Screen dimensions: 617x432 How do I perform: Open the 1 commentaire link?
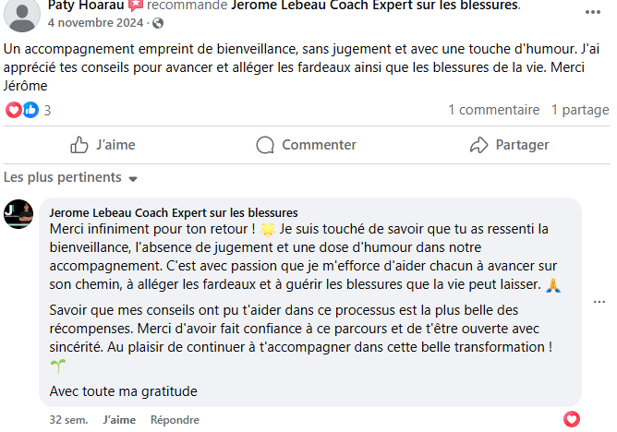coord(493,110)
